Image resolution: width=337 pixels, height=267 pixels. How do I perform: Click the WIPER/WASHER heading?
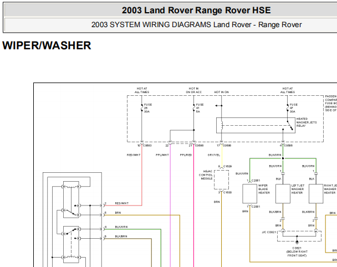coord(47,45)
